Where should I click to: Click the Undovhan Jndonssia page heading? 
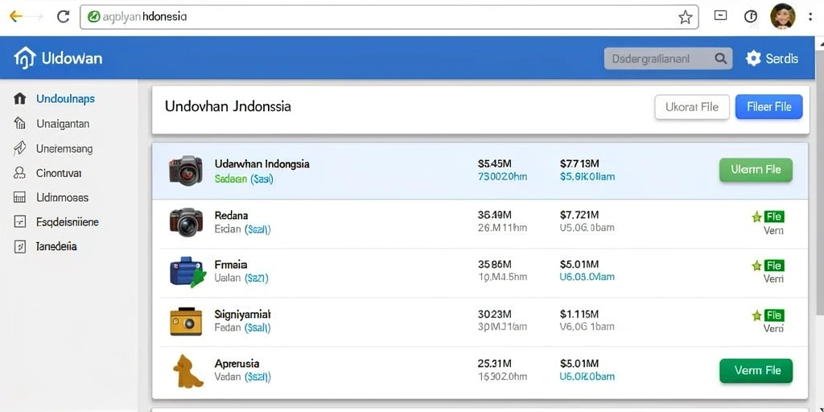tap(228, 107)
